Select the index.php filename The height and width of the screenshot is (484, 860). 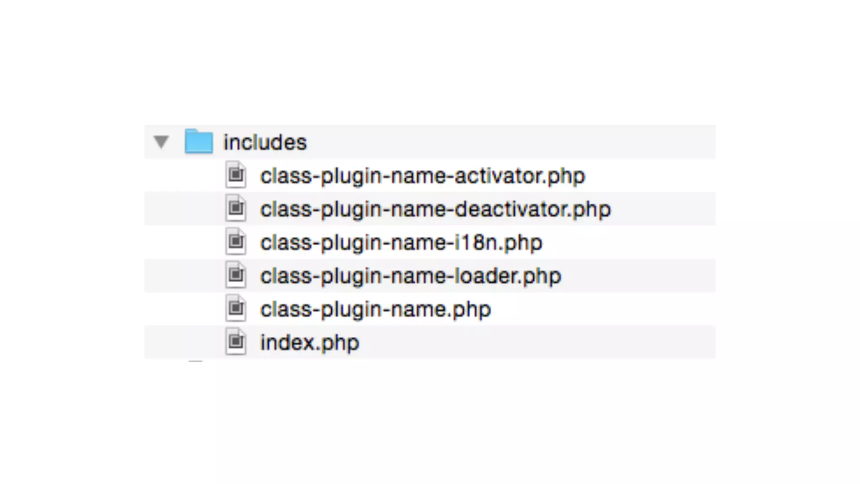coord(309,343)
